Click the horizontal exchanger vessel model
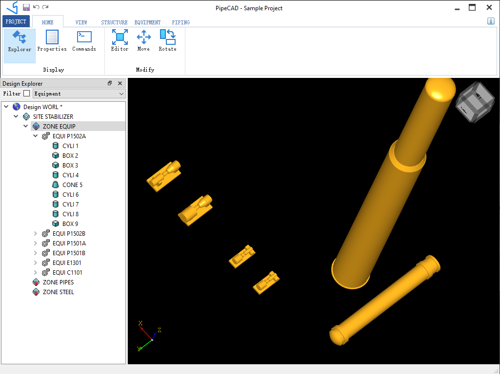 [384, 300]
